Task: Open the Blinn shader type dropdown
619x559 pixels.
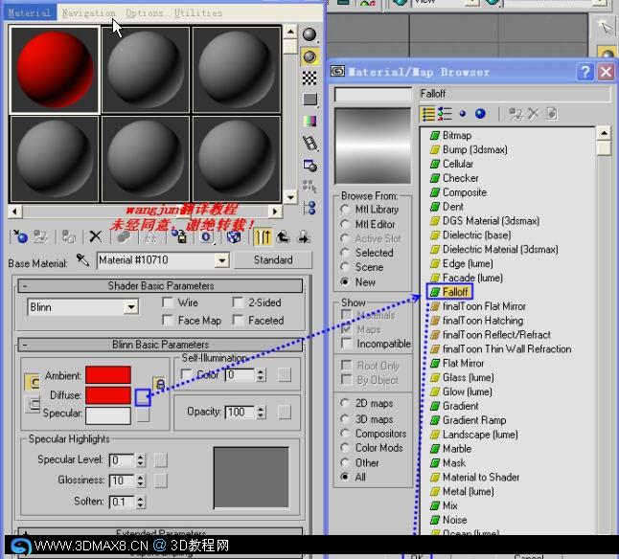Action: pyautogui.click(x=130, y=306)
